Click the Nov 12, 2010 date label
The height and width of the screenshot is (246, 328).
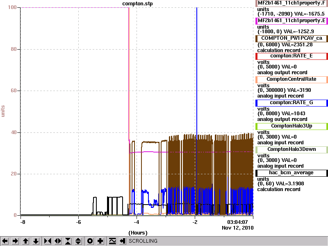point(238,228)
